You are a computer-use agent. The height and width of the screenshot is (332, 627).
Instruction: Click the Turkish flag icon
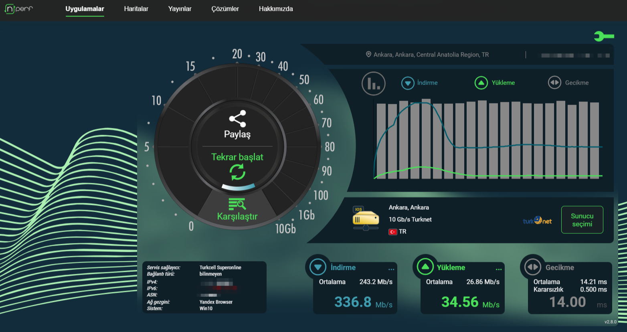pos(393,232)
